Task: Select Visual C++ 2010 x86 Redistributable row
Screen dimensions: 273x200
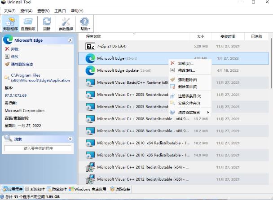Action: tap(173, 155)
